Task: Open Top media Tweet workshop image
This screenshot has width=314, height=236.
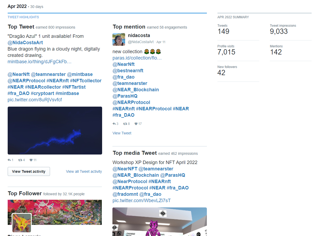Action: [160, 221]
